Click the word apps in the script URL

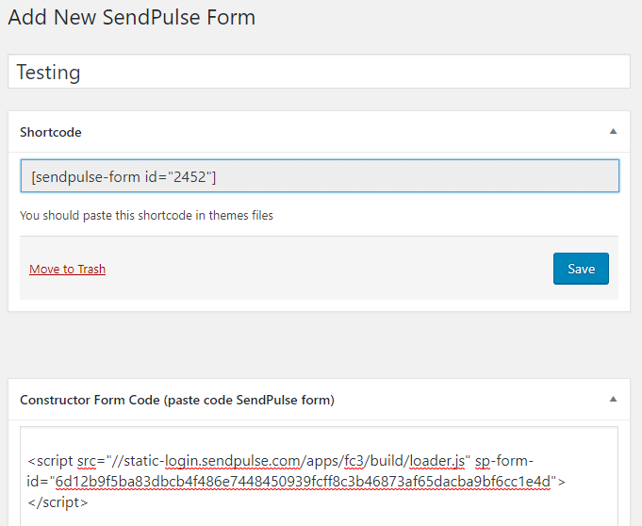(x=323, y=461)
